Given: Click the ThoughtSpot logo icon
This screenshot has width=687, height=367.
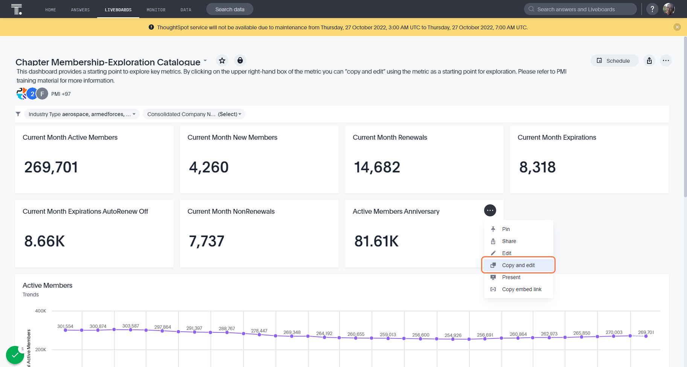Looking at the screenshot, I should (x=17, y=9).
